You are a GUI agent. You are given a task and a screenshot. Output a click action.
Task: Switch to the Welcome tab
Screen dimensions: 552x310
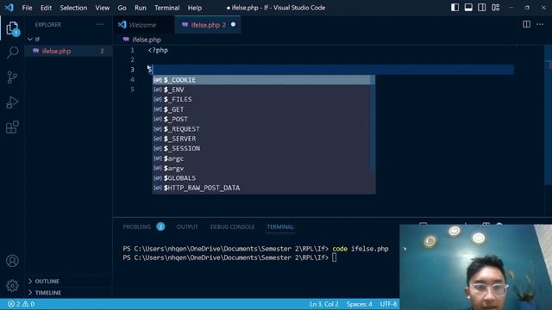(144, 25)
